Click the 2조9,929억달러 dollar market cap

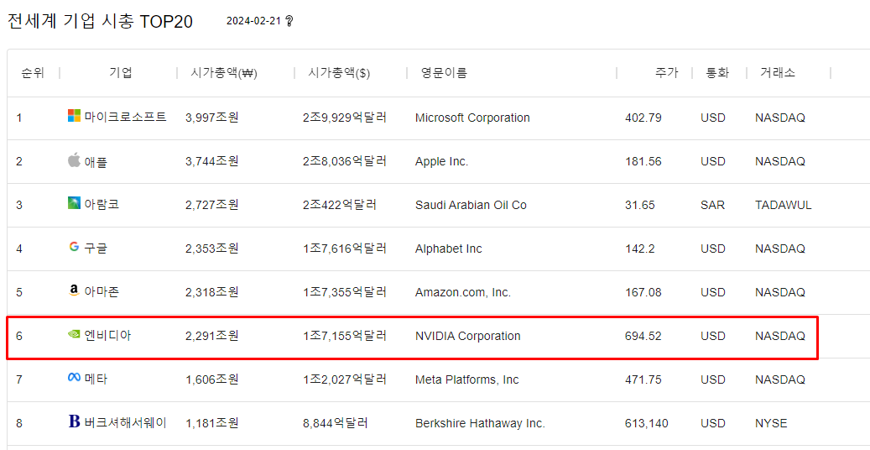coord(345,118)
